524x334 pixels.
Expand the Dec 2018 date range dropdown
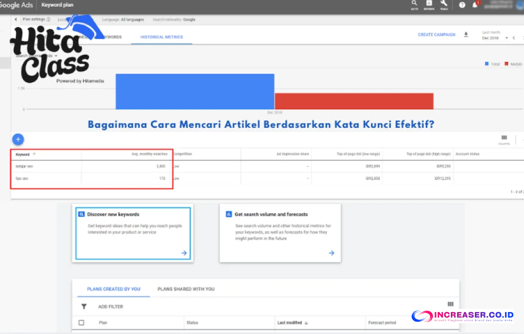click(506, 38)
